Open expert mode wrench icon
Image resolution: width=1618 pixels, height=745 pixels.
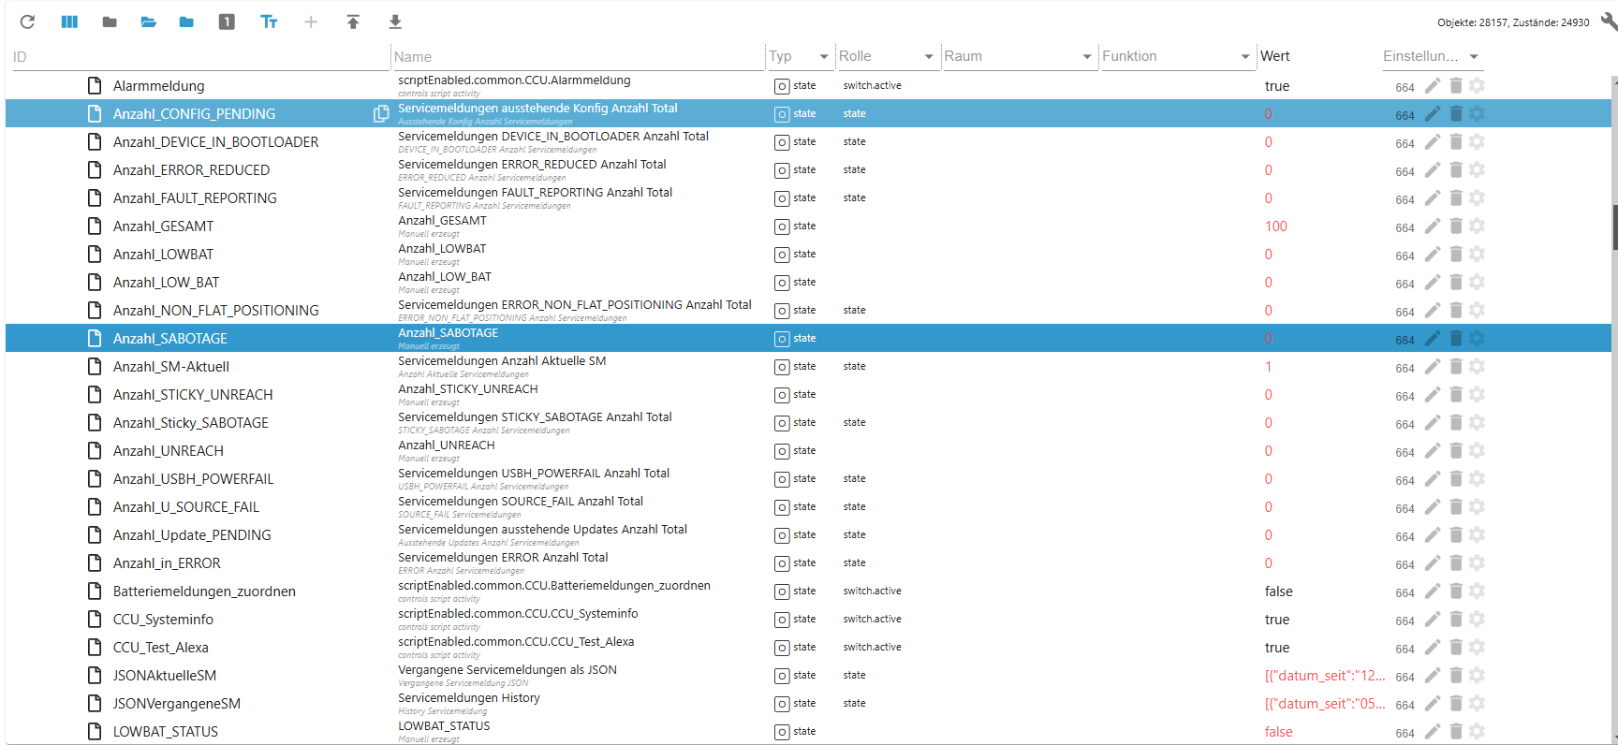[x=1609, y=21]
